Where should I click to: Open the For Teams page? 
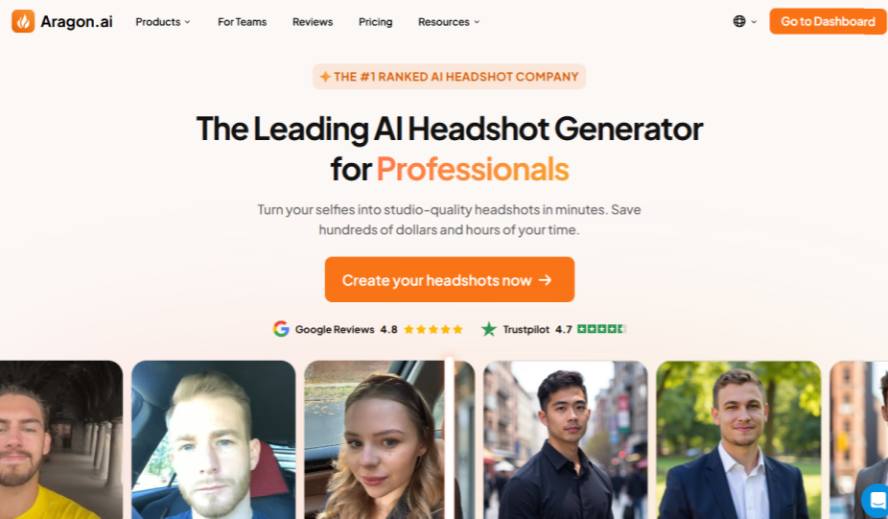242,21
